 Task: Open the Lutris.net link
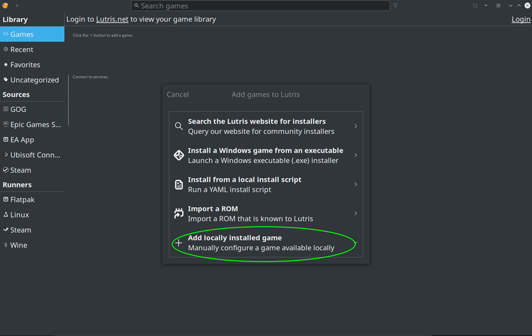(x=112, y=19)
